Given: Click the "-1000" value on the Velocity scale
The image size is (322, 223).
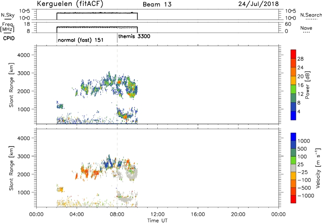Looking at the screenshot, I should tap(305, 196).
